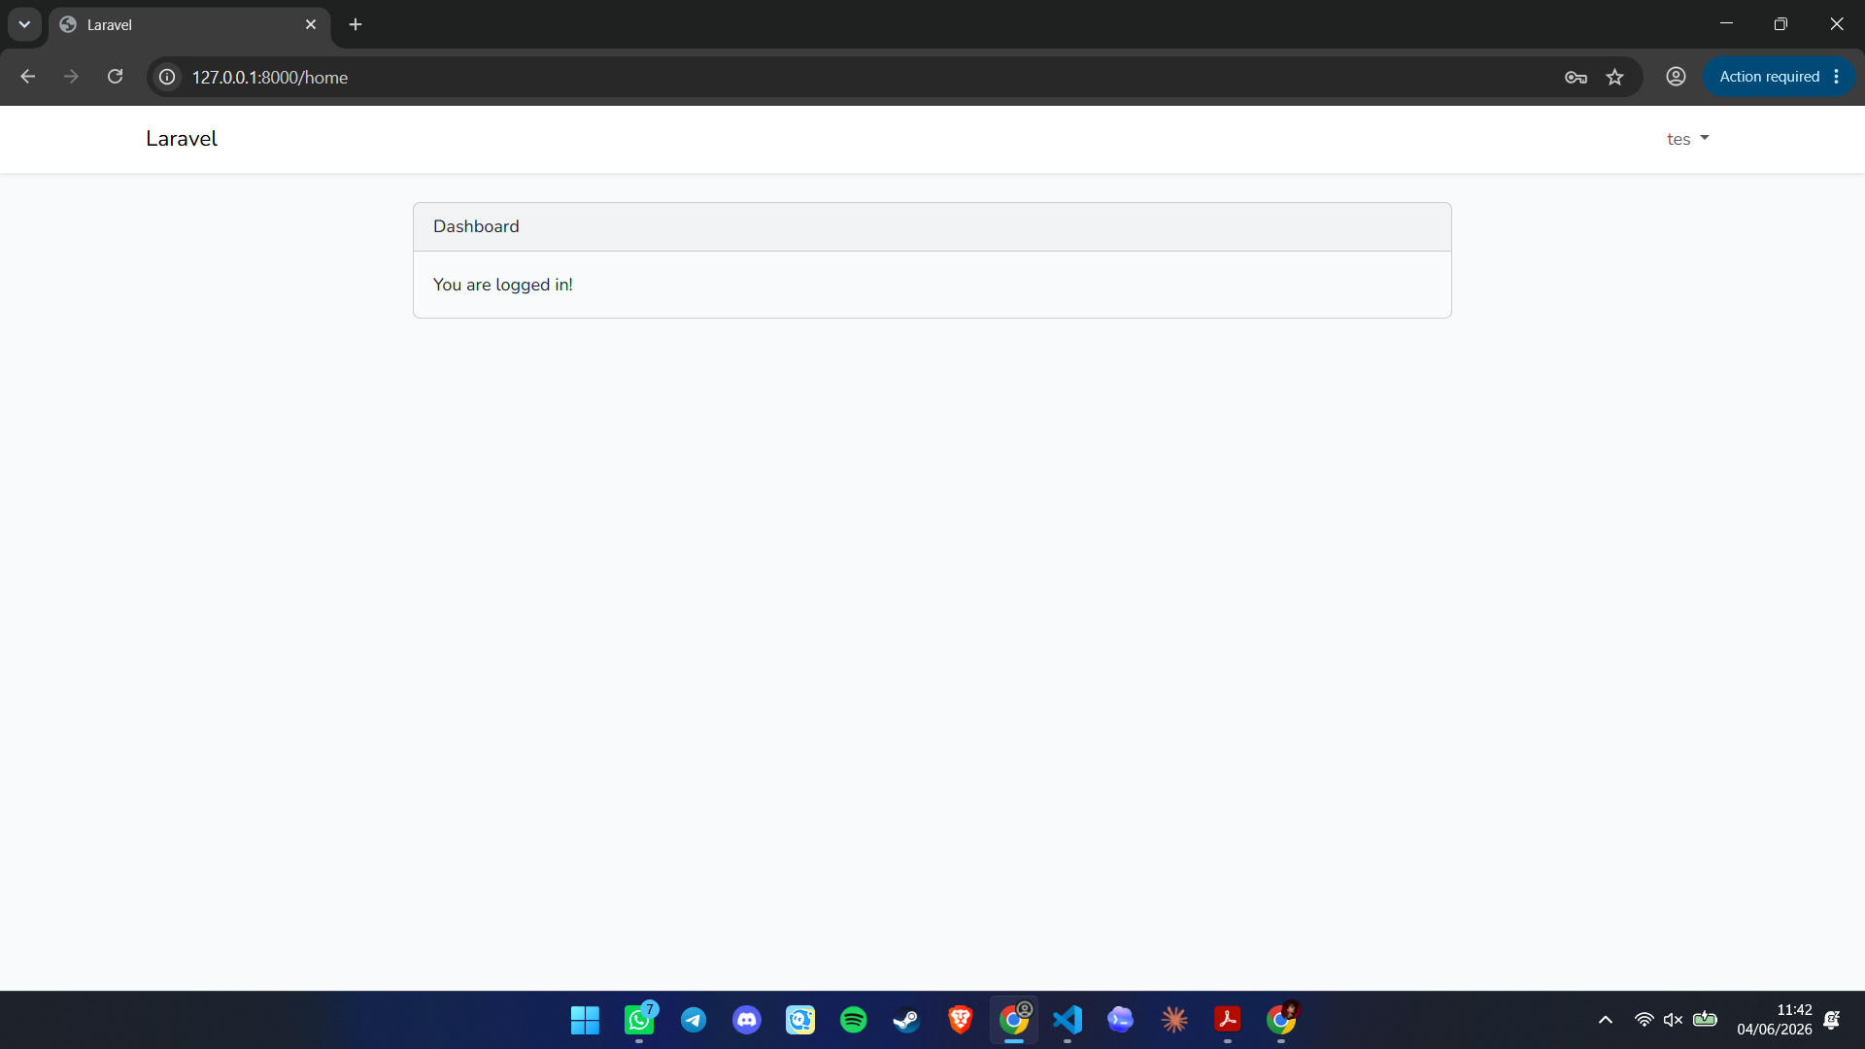Open the tab search dropdown
The width and height of the screenshot is (1865, 1049).
tap(24, 24)
